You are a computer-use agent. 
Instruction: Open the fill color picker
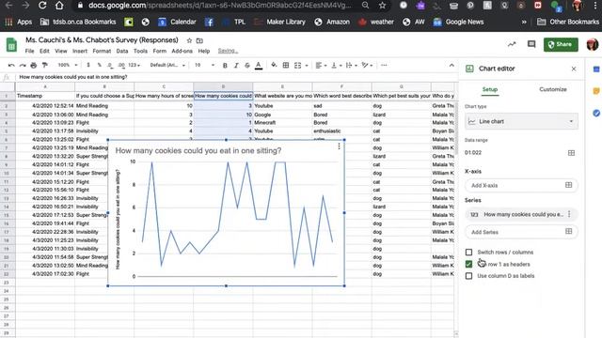pos(274,65)
